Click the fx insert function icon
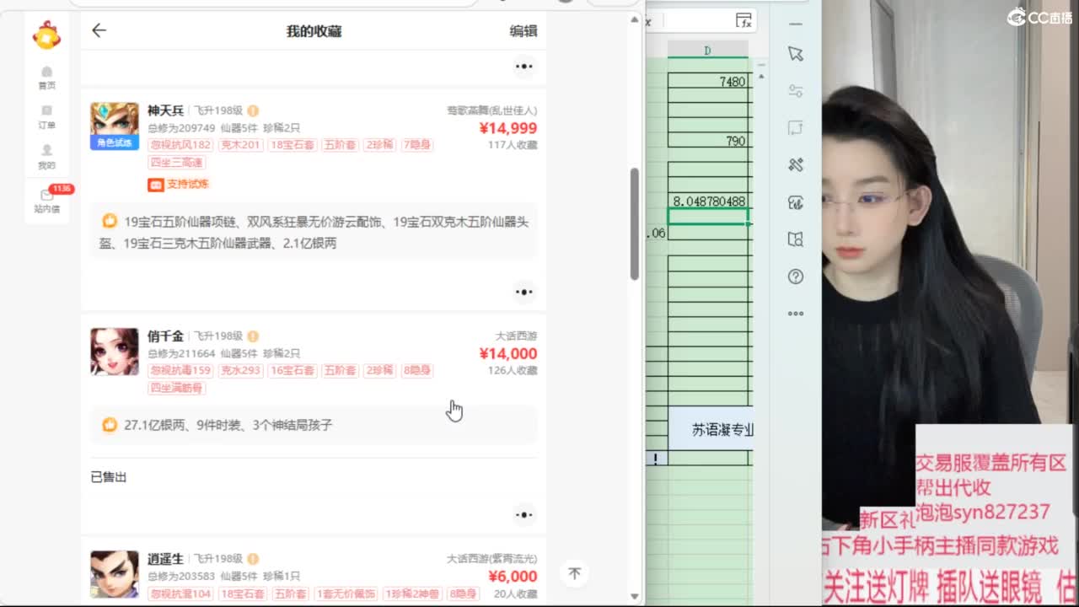The image size is (1079, 607). [743, 21]
